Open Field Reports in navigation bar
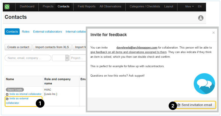 [87, 7]
